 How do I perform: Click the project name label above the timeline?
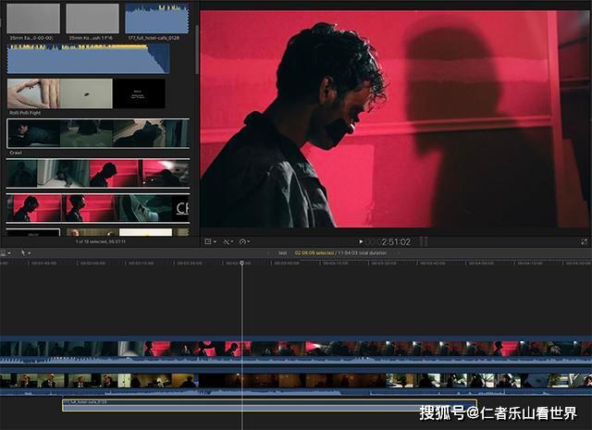click(283, 253)
